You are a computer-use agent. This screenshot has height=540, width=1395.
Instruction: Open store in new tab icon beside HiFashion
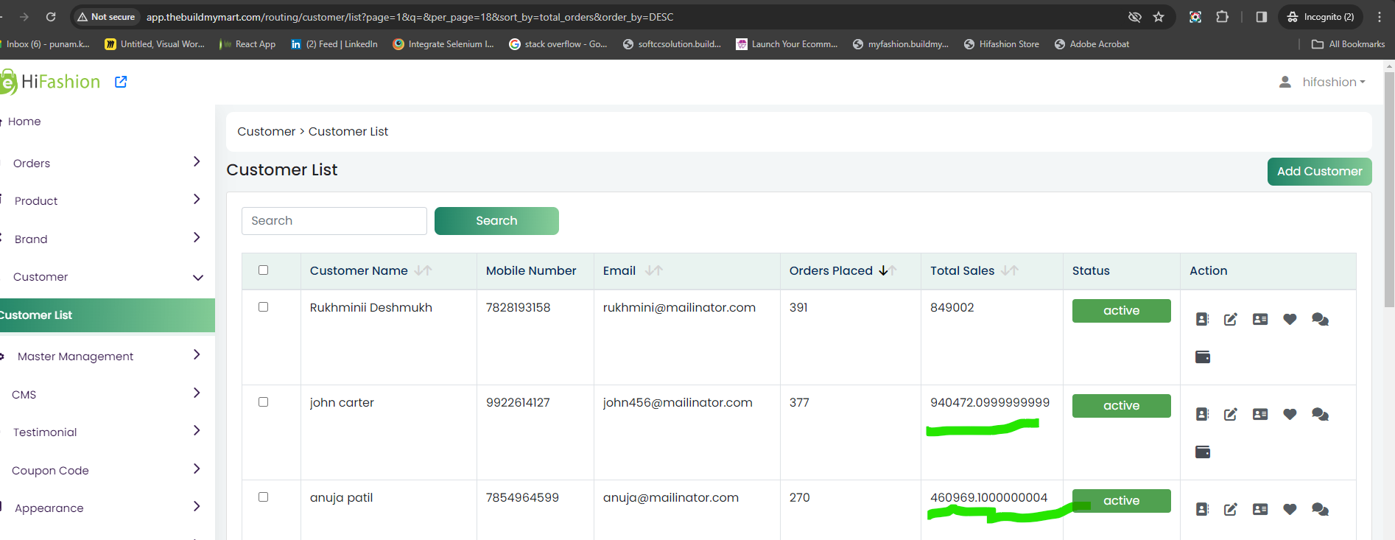[x=121, y=82]
